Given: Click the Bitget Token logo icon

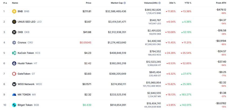Looking at the screenshot, I should pos(14,105).
